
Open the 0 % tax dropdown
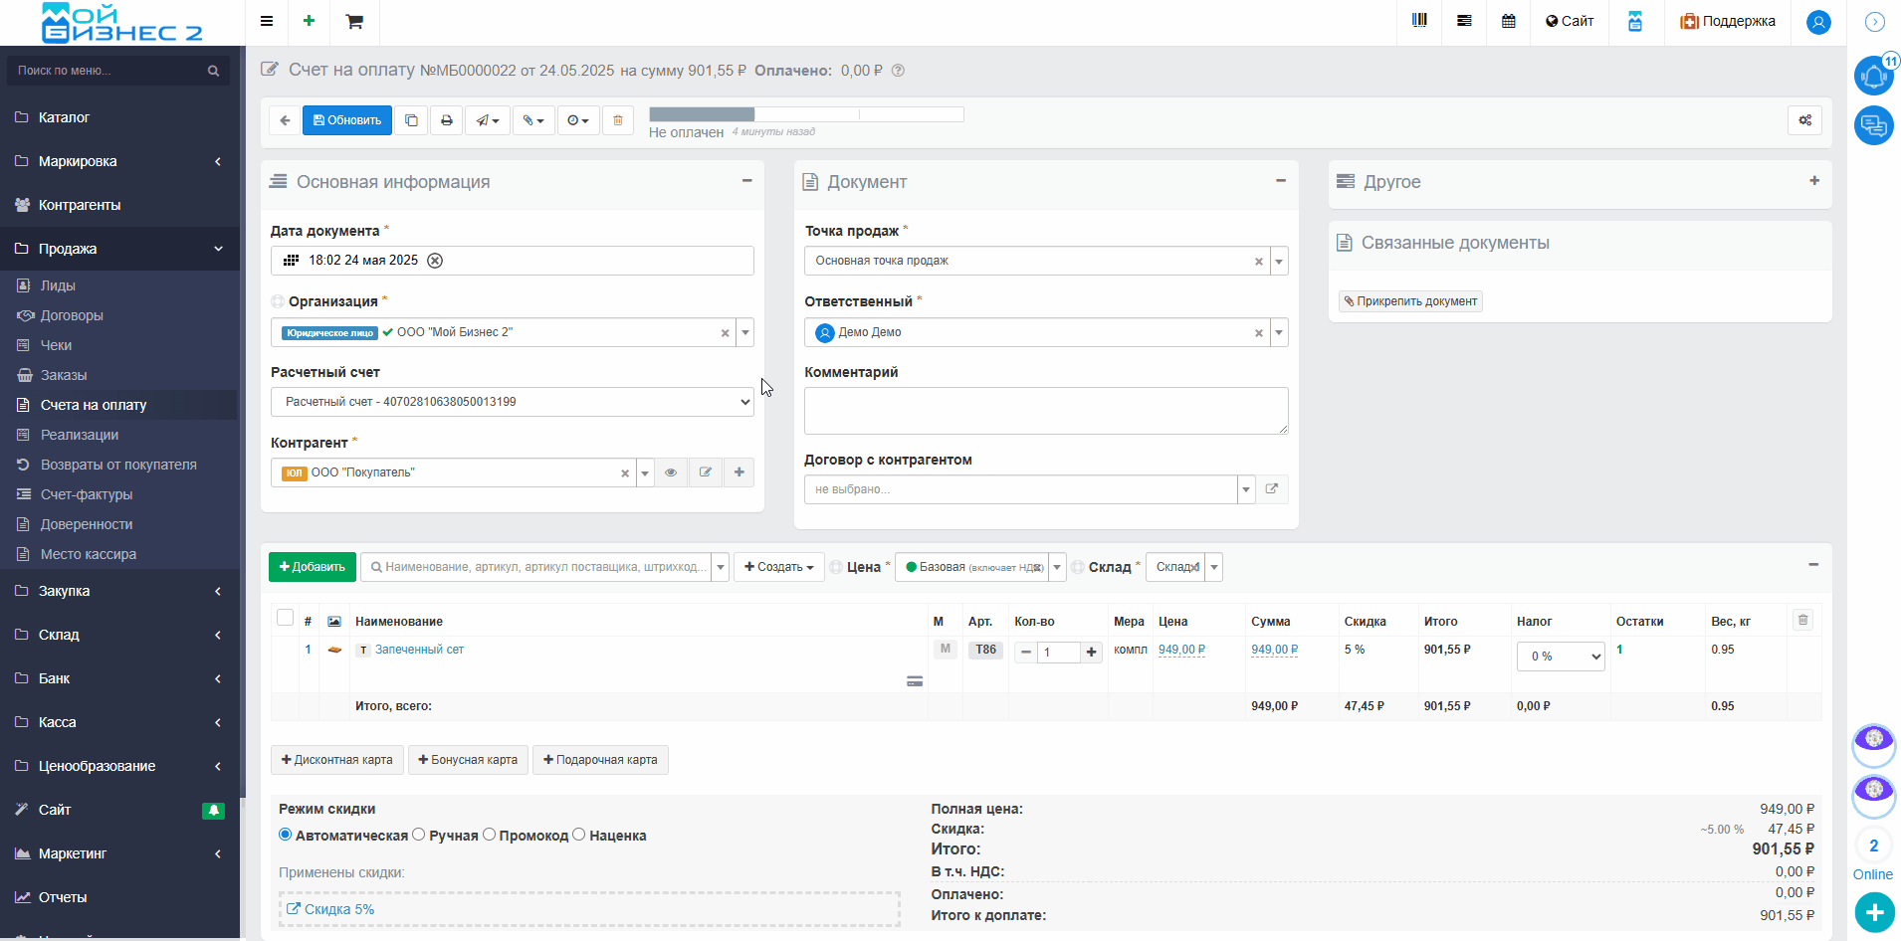point(1561,657)
